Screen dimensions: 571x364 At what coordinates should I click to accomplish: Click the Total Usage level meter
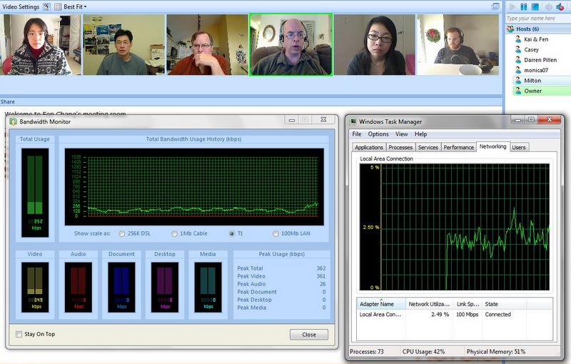tap(35, 193)
